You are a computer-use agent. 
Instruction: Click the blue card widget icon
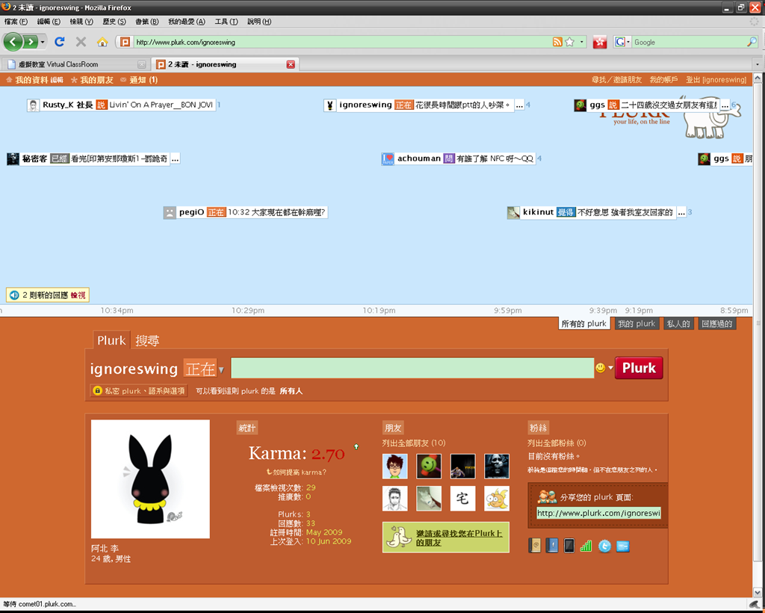point(622,546)
